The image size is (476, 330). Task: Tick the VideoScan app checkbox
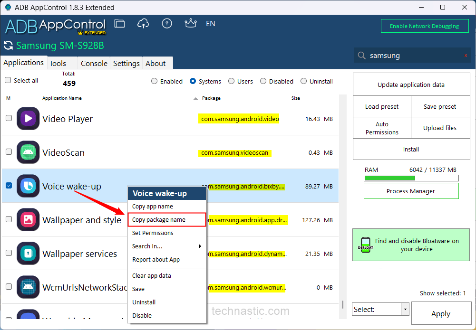[x=9, y=152]
